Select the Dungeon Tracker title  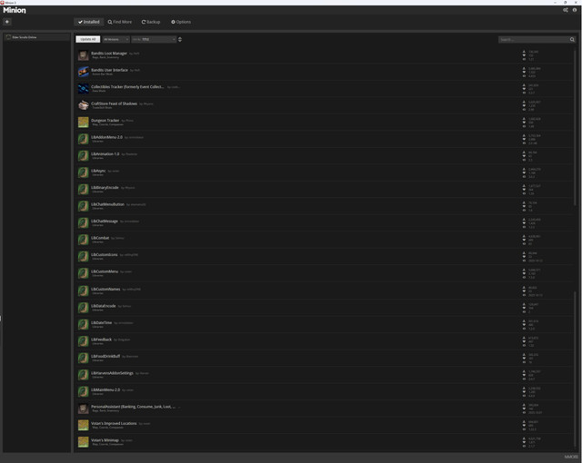click(105, 121)
